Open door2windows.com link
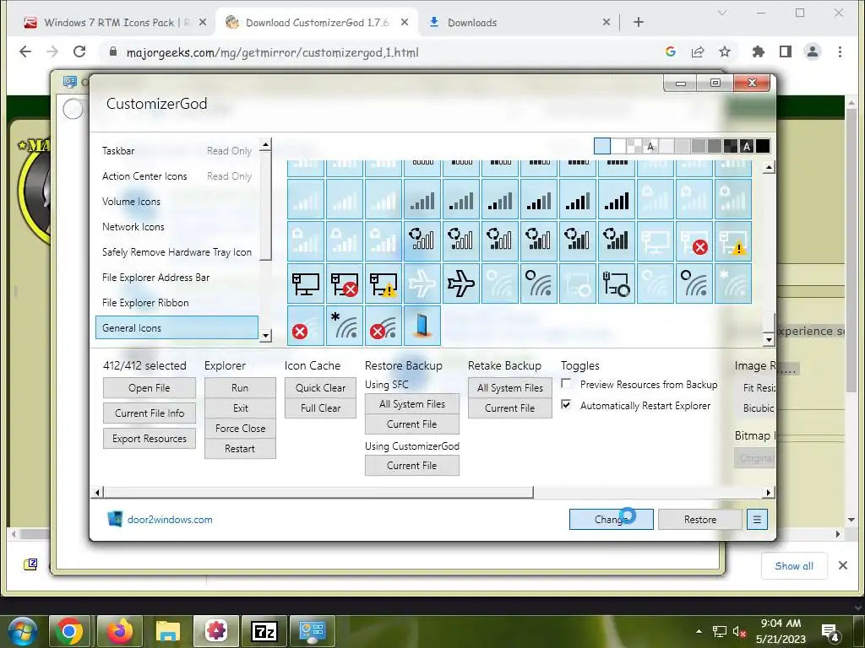Screen dimensions: 865x648 (170, 520)
